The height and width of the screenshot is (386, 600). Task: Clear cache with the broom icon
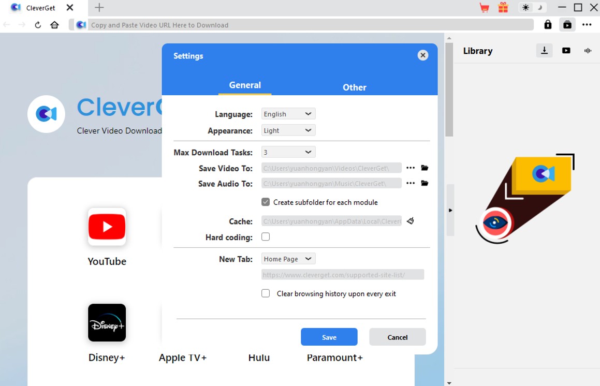point(411,221)
